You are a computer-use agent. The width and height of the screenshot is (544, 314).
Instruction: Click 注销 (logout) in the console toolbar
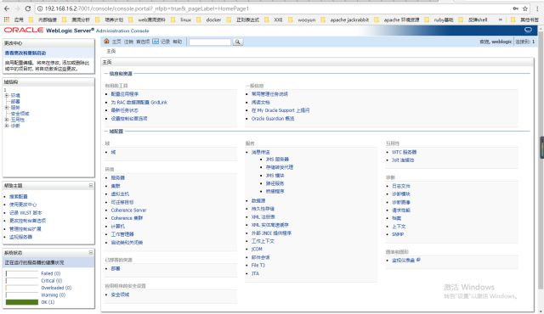pyautogui.click(x=128, y=42)
